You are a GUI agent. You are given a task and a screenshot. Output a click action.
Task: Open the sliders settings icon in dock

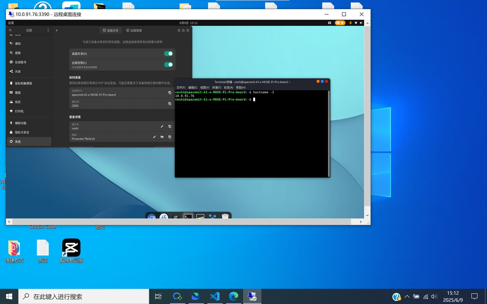213,216
